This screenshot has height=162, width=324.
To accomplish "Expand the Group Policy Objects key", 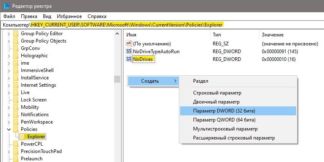I will (9, 41).
